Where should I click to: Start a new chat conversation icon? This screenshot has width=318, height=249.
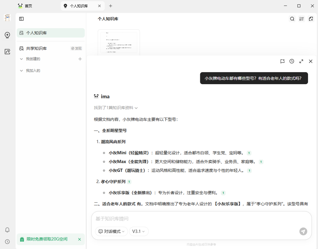click(x=282, y=61)
